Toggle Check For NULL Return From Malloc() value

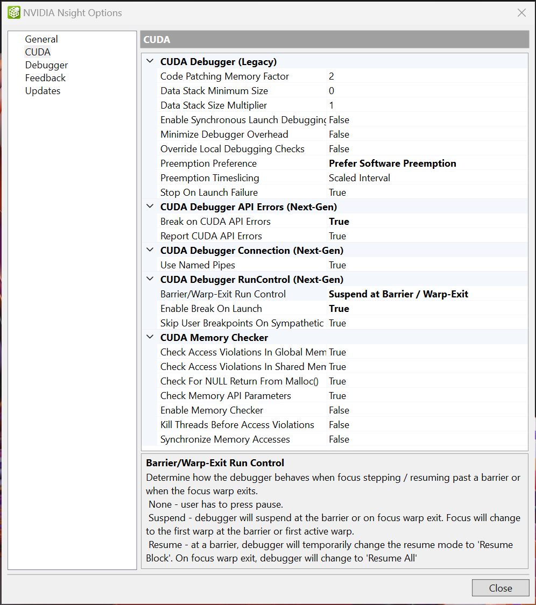(427, 381)
